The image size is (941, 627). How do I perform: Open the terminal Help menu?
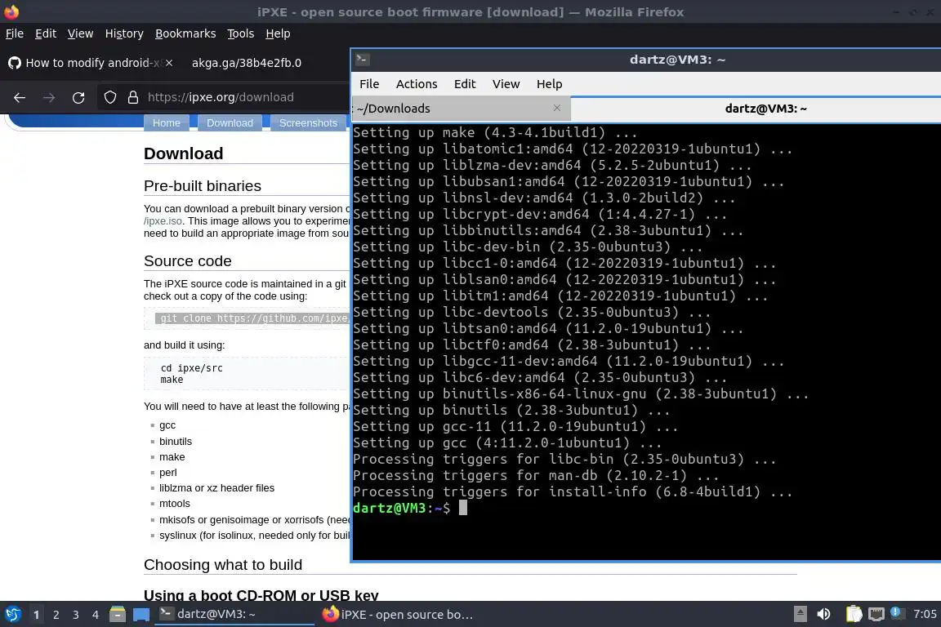click(x=549, y=84)
